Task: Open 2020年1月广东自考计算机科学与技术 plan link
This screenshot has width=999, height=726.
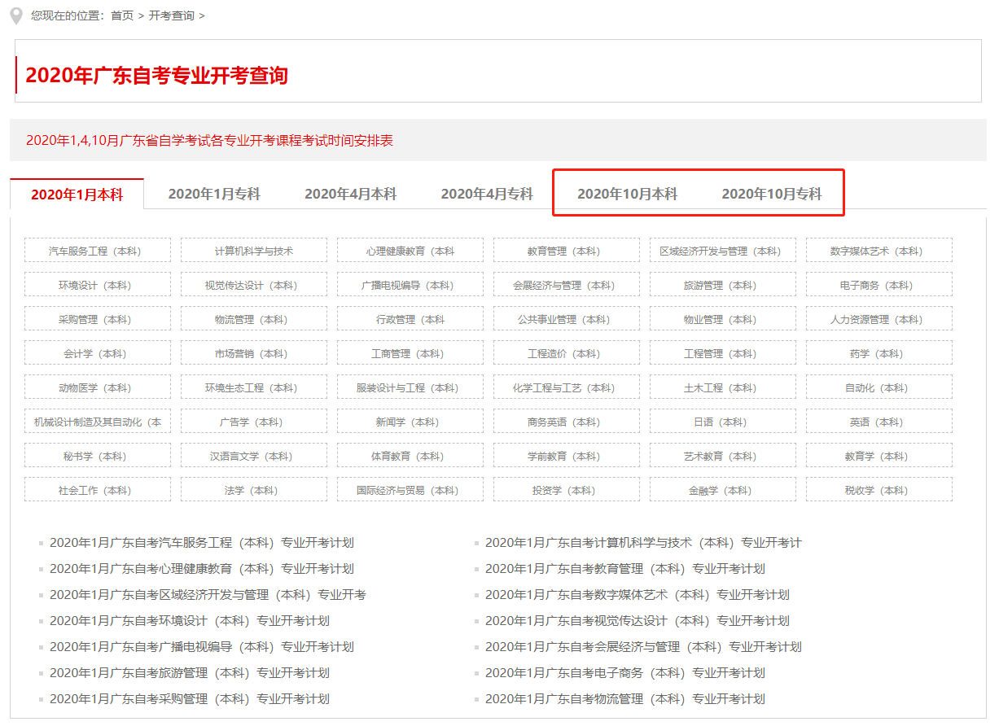Action: tap(643, 542)
